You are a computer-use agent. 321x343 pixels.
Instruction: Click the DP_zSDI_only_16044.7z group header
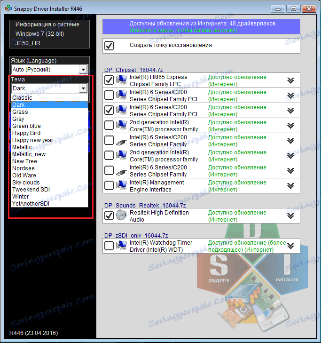[x=136, y=236]
